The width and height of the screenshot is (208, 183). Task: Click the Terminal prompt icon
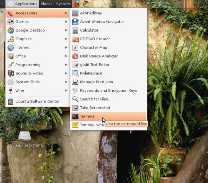[75, 116]
